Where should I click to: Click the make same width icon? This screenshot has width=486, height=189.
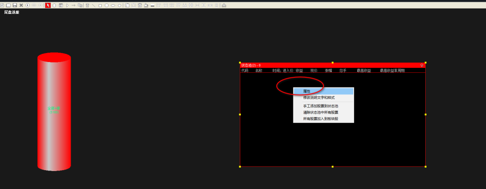click(210, 5)
